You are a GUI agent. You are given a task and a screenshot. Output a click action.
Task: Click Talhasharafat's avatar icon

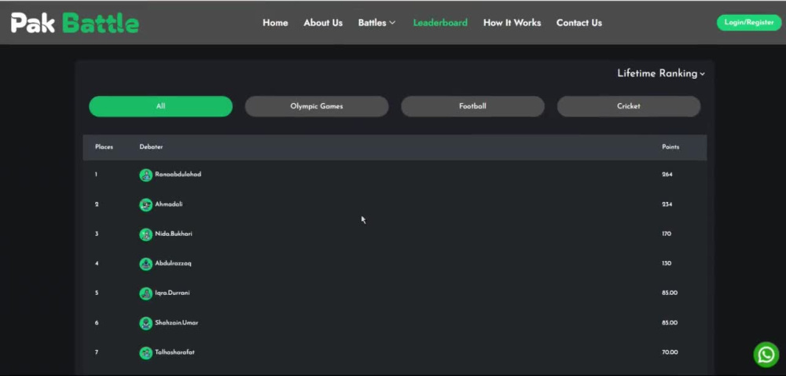(146, 352)
